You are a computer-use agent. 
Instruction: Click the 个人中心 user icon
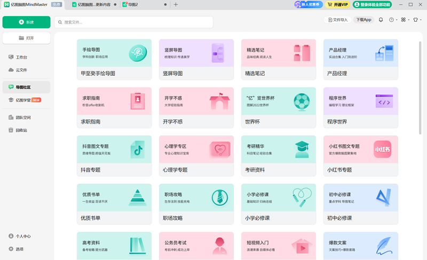(x=11, y=236)
